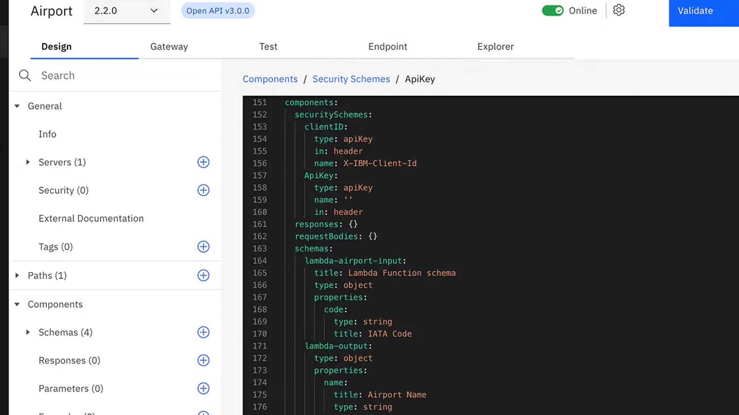Select the Info item under General

pyautogui.click(x=48, y=134)
